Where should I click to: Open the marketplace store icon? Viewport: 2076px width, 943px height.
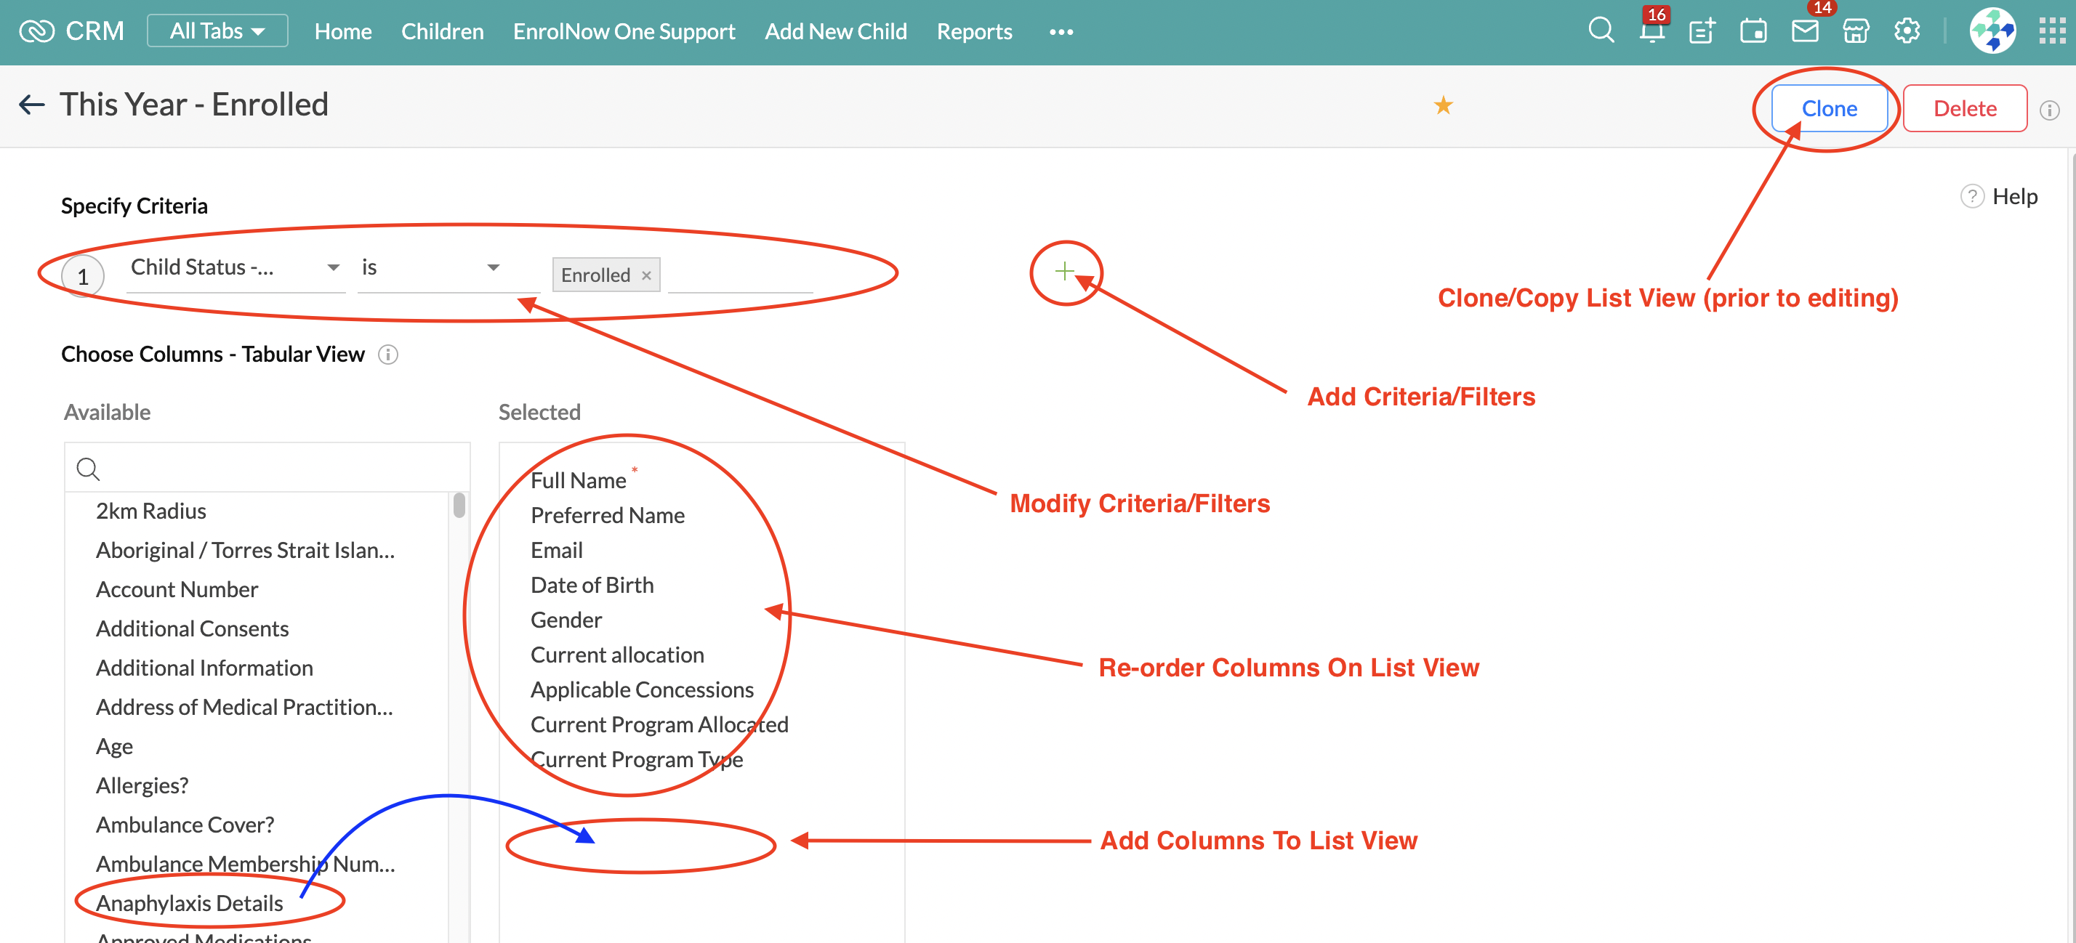tap(1855, 31)
